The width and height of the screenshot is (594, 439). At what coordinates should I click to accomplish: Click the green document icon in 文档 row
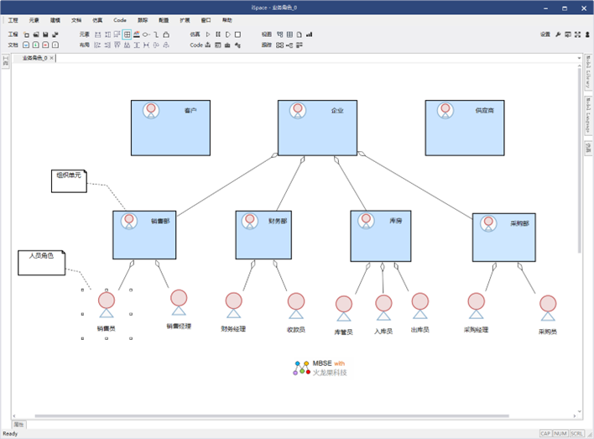coord(35,44)
